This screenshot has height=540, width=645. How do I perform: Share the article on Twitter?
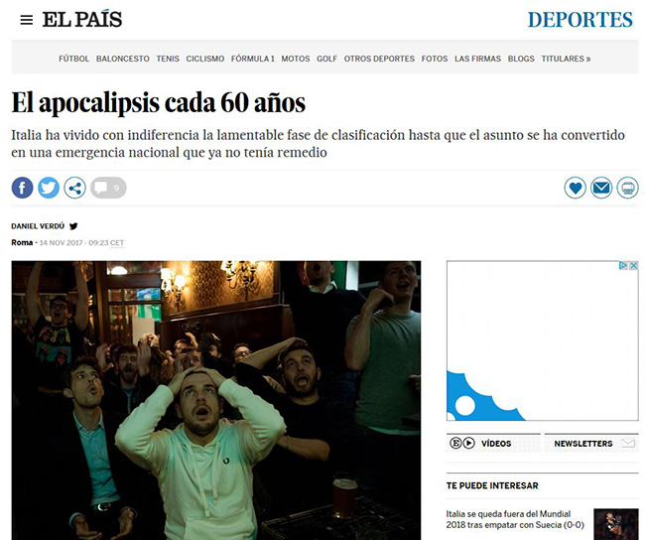(49, 188)
